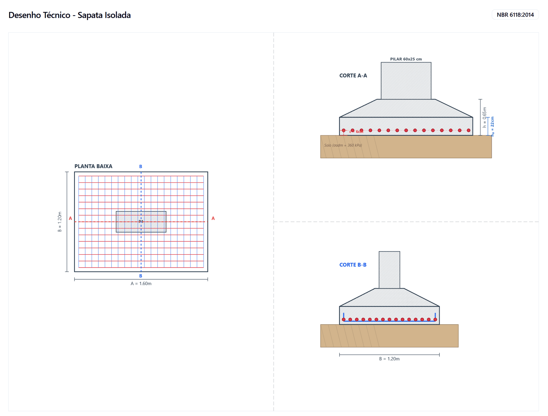This screenshot has width=548, height=416.
Task: Click the B = 1.20m dimension under Corte B-B
Action: coord(389,359)
